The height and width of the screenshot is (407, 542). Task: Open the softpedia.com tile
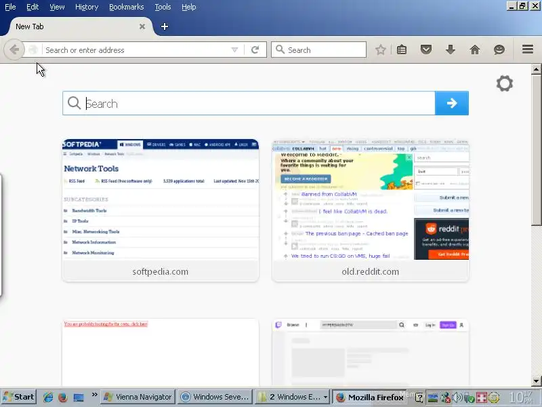(161, 210)
